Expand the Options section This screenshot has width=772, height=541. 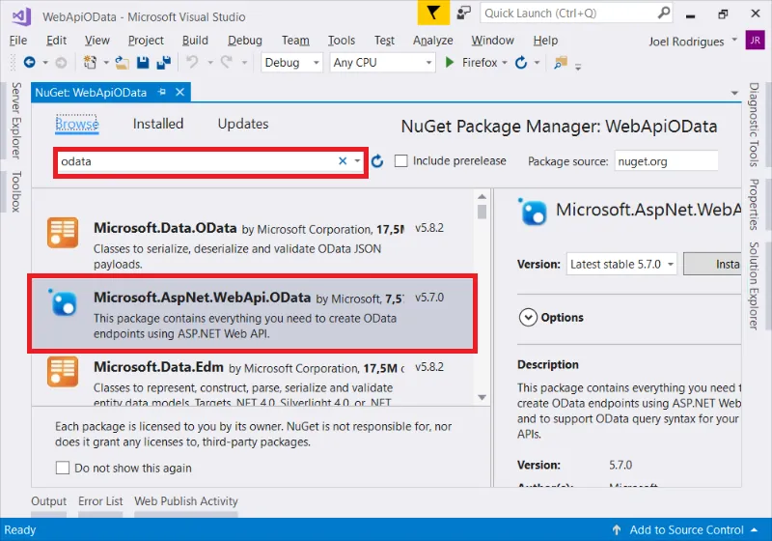tap(528, 317)
